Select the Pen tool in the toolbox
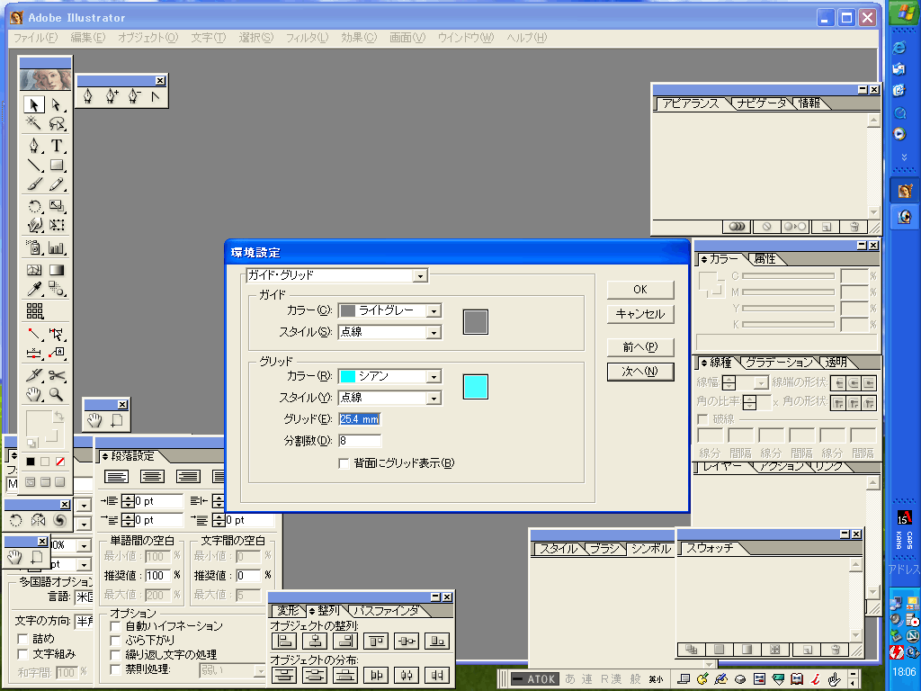This screenshot has height=691, width=921. [34, 146]
